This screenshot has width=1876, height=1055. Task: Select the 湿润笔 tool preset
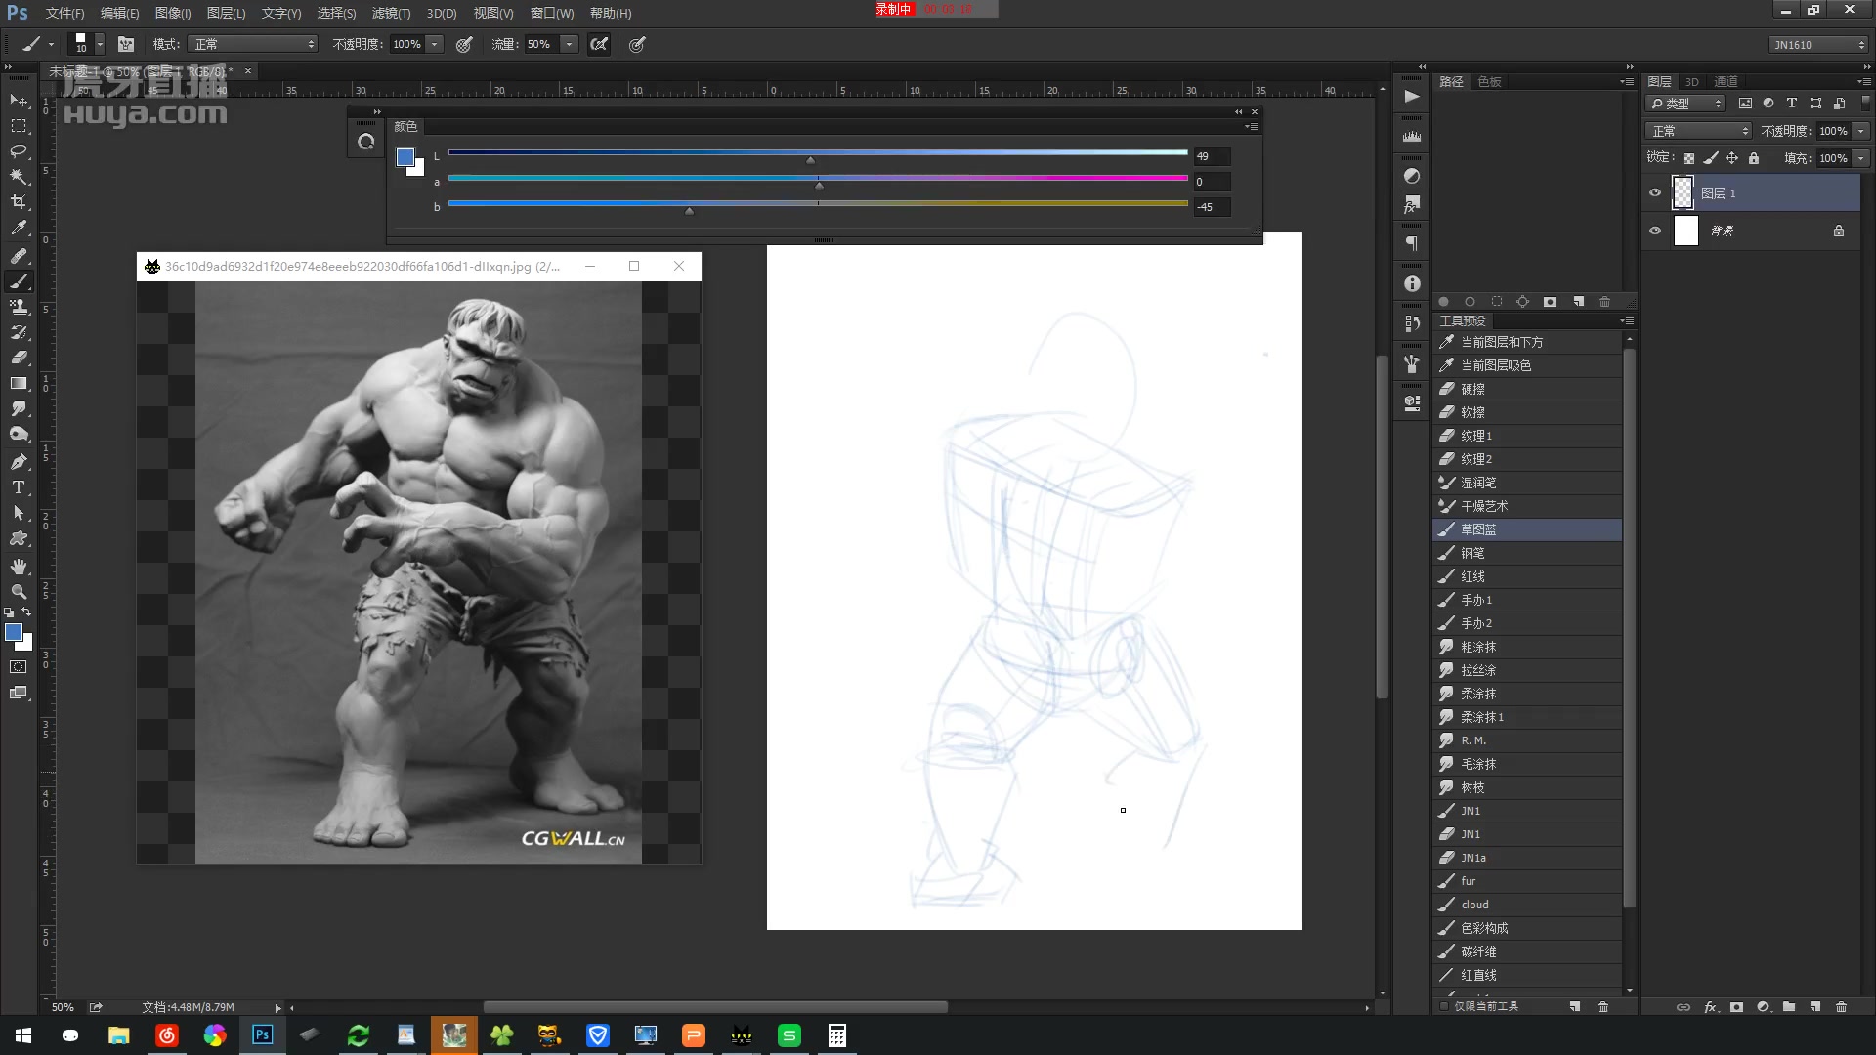(x=1527, y=483)
